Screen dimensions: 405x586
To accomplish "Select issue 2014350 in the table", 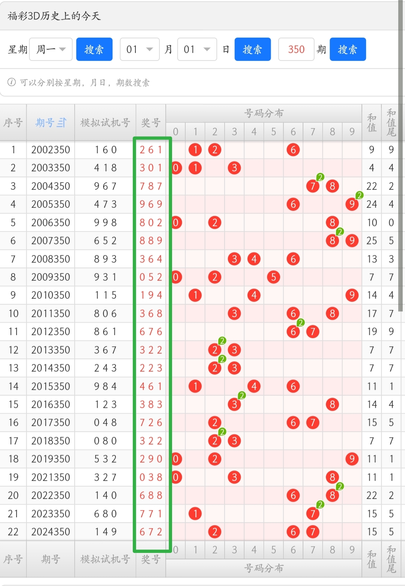I will [51, 368].
